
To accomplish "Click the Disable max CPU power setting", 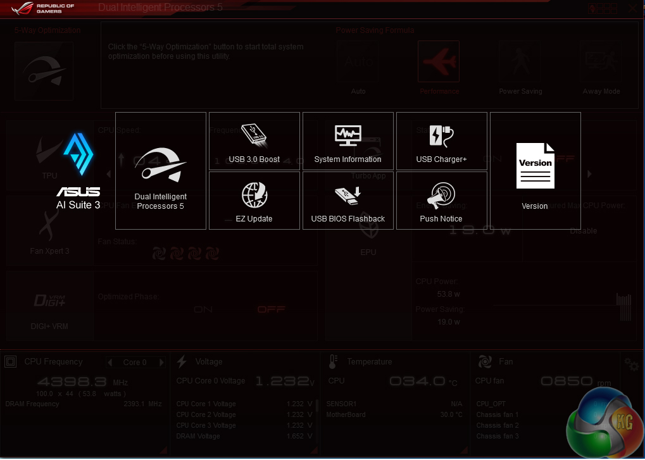I will 584,231.
